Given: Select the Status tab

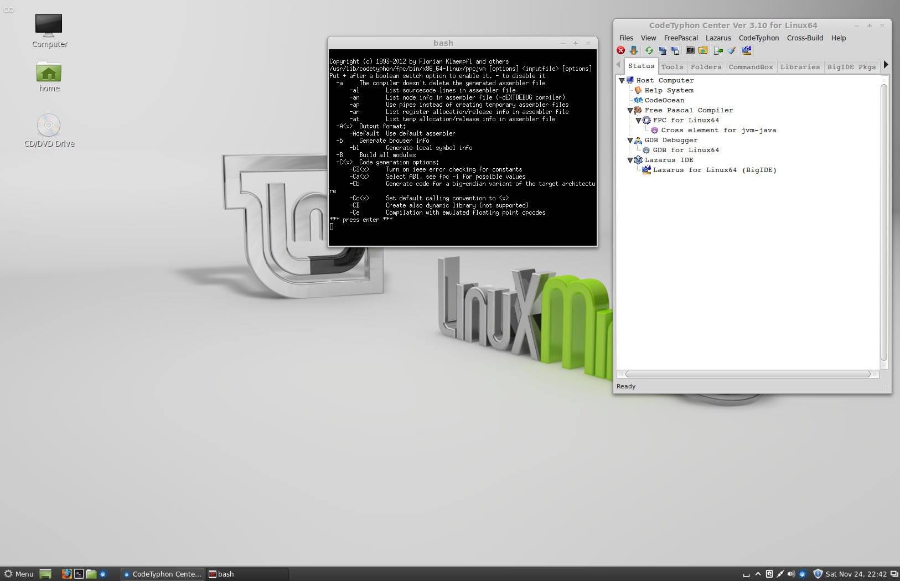Looking at the screenshot, I should point(641,66).
